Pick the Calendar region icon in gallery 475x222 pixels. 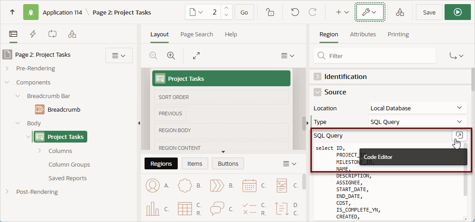point(249,186)
